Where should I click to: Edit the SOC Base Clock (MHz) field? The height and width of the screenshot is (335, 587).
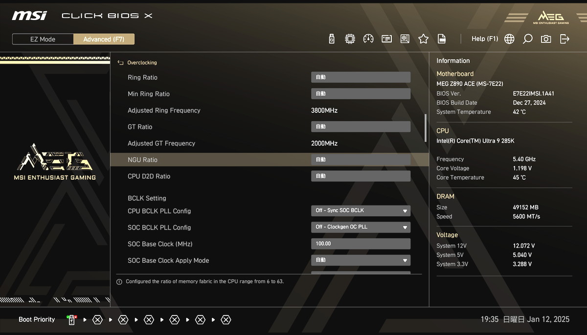click(361, 244)
